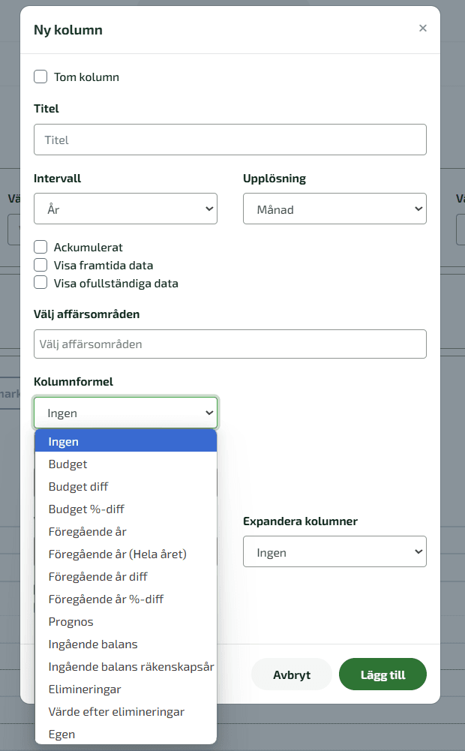Viewport: 465px width, 751px height.
Task: Open the Upplösning dropdown
Action: 334,209
